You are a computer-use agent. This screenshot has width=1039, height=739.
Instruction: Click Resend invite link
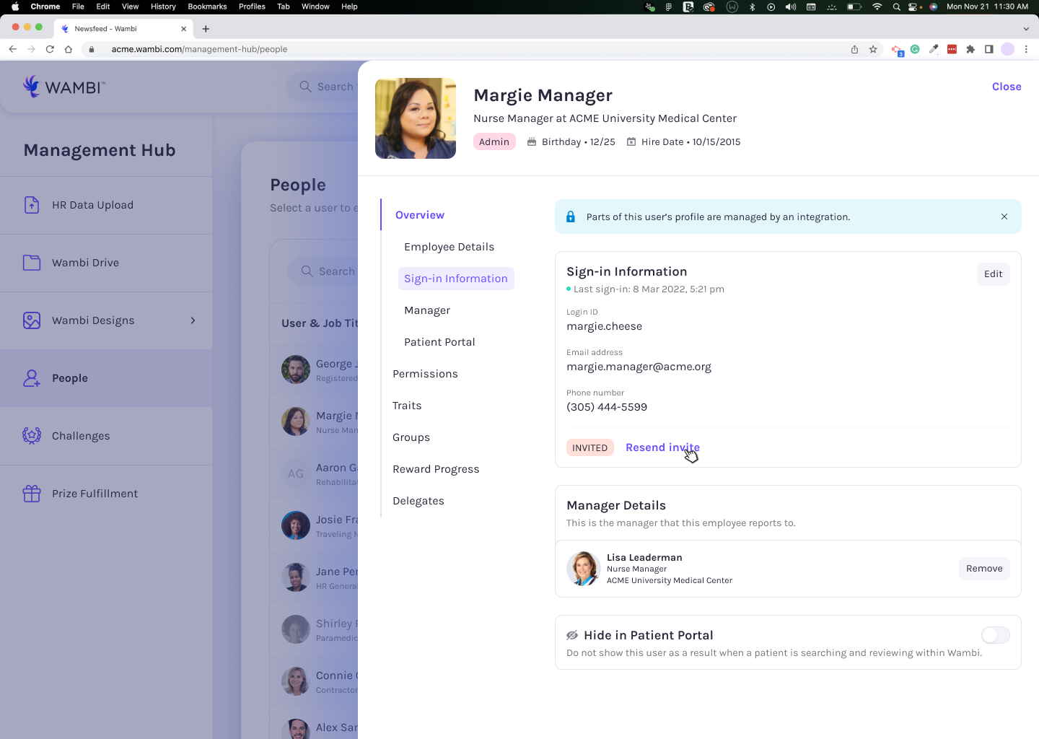[662, 447]
